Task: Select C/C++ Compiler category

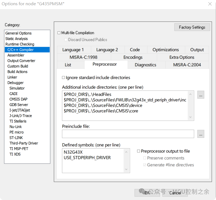Action: [x=27, y=50]
